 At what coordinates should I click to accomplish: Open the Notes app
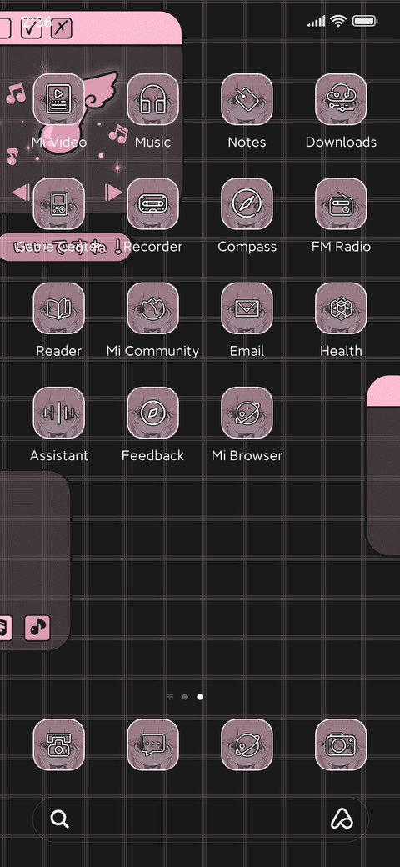[247, 99]
